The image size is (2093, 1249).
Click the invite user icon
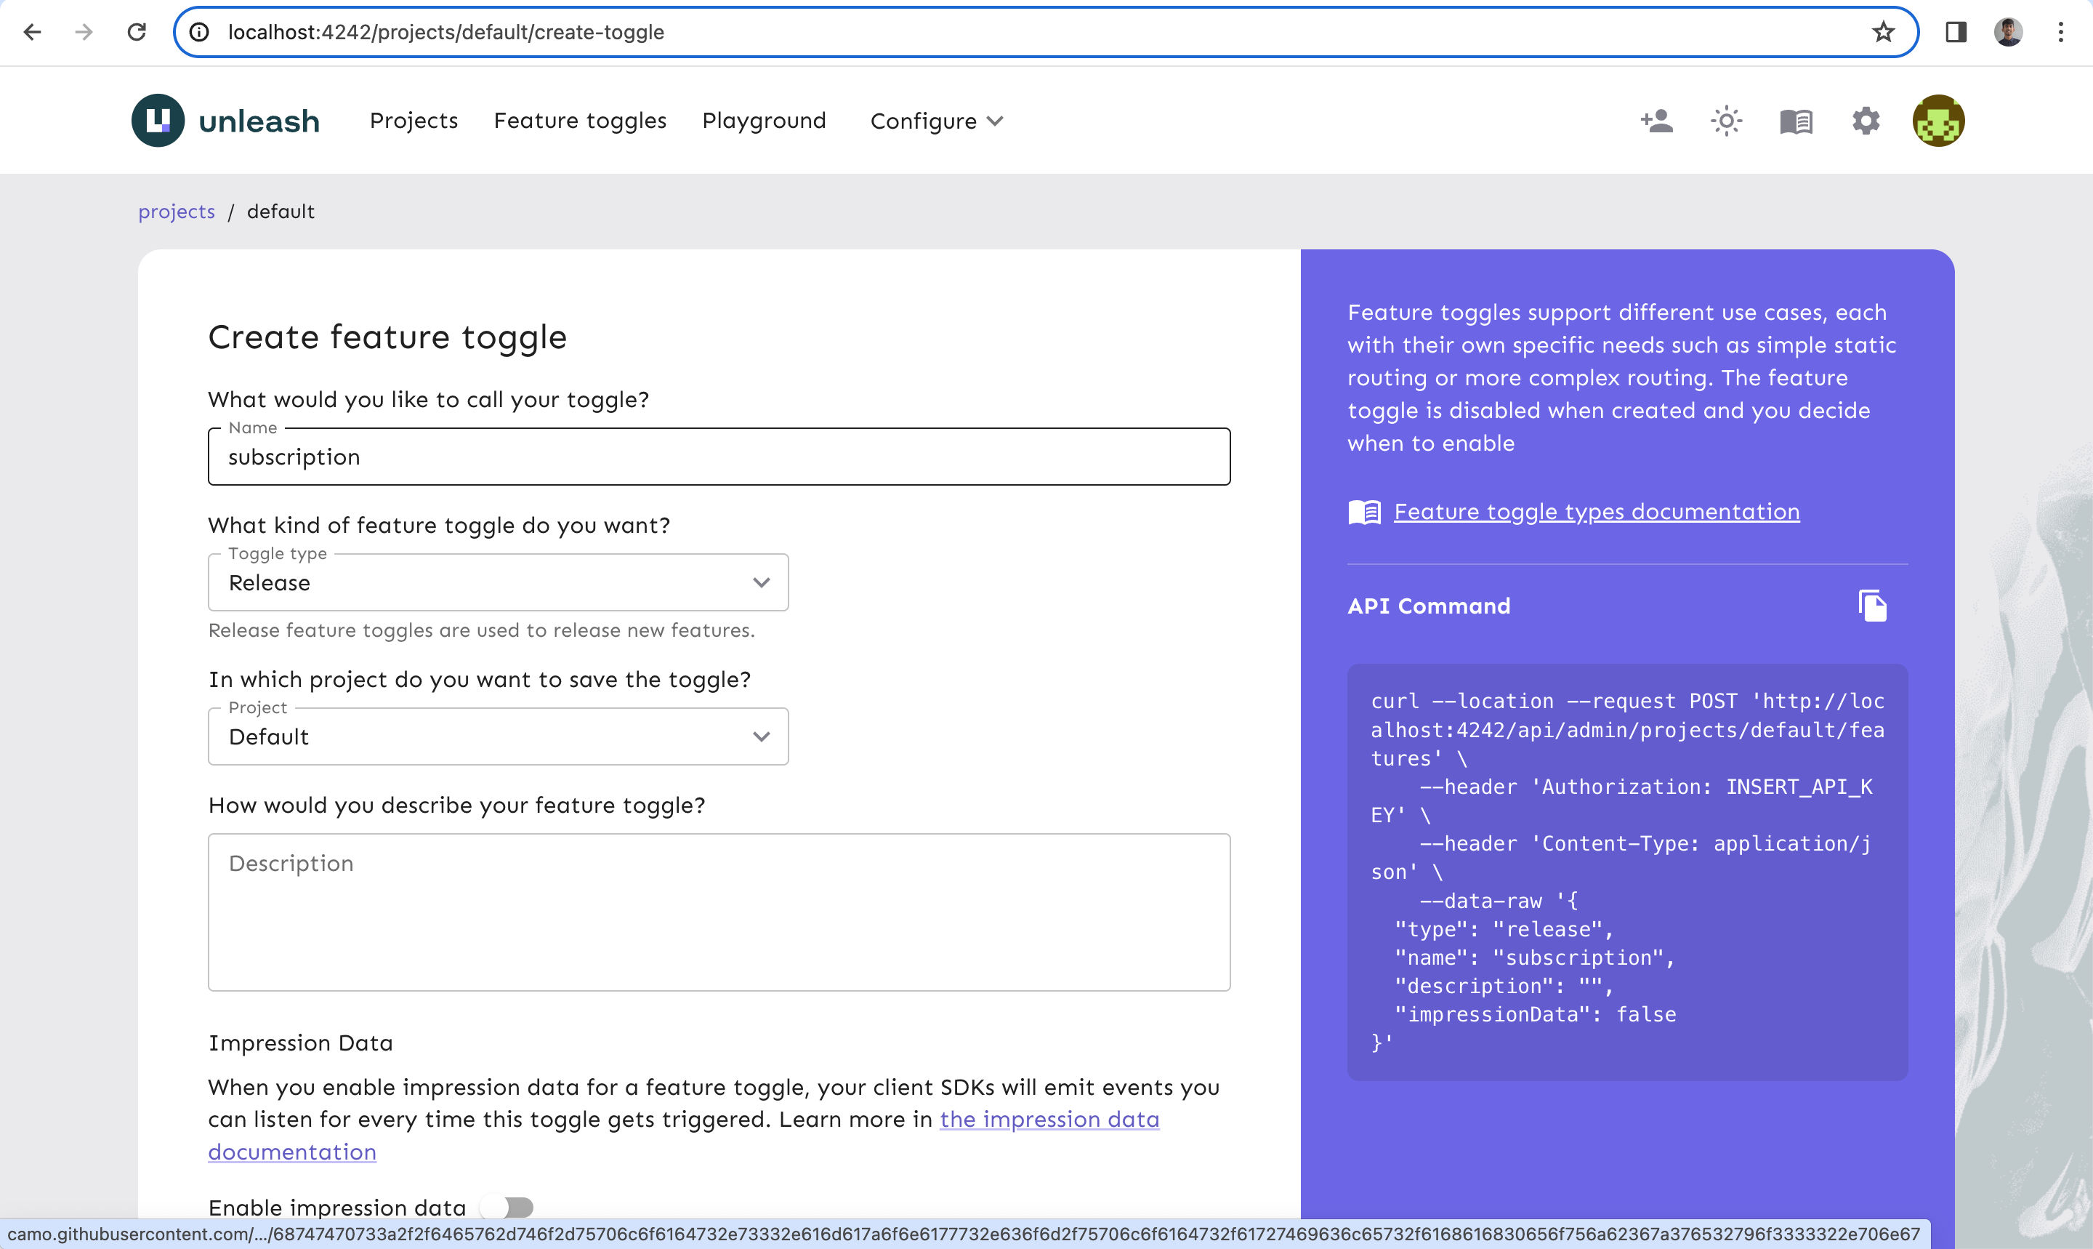click(x=1656, y=121)
